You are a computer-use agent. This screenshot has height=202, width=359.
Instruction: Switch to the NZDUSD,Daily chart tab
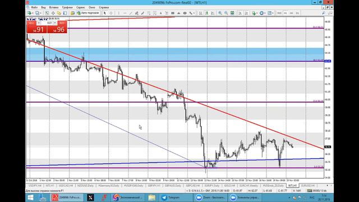85,186
